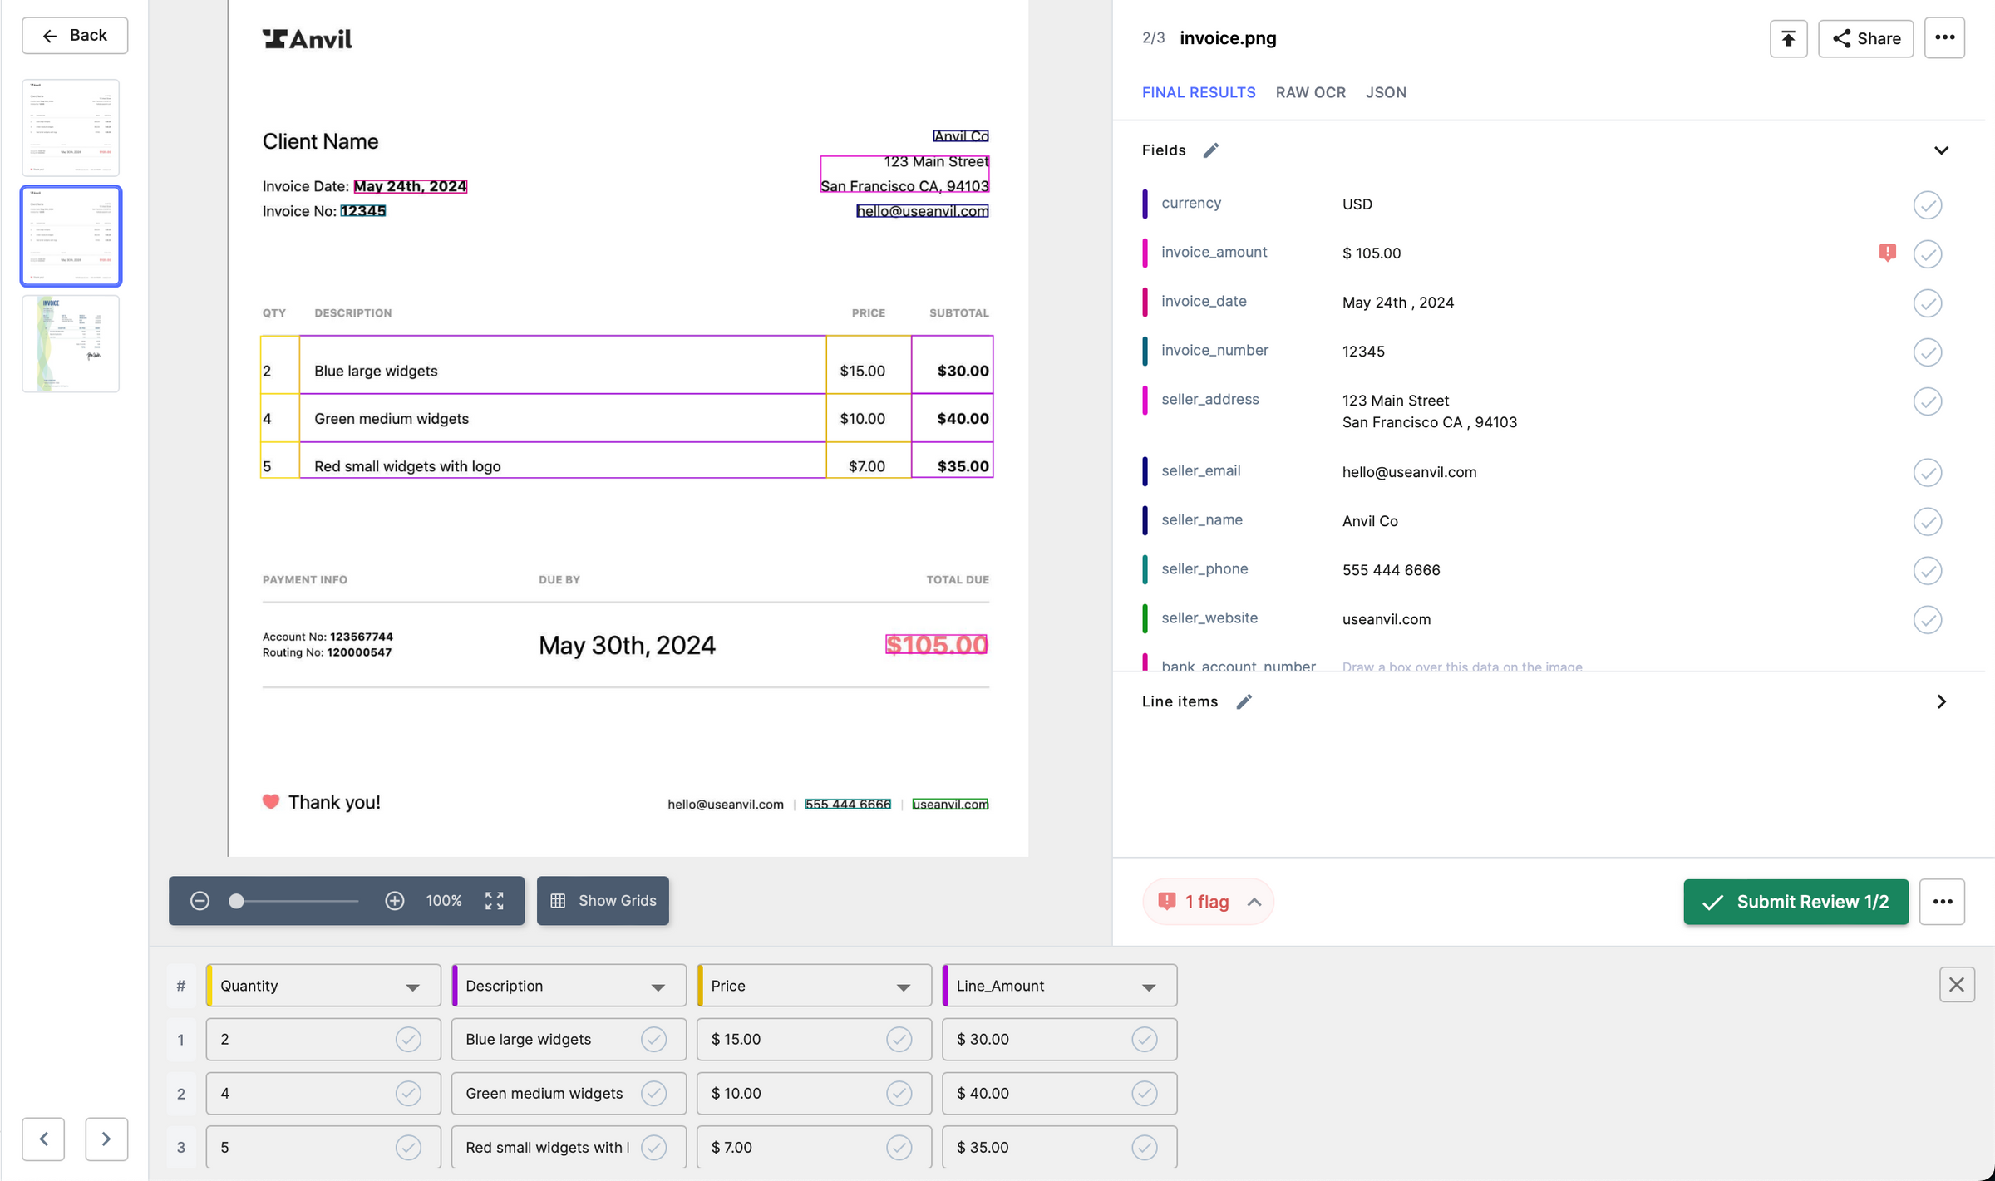Open the Quantity column dropdown
This screenshot has height=1181, width=1995.
click(412, 987)
